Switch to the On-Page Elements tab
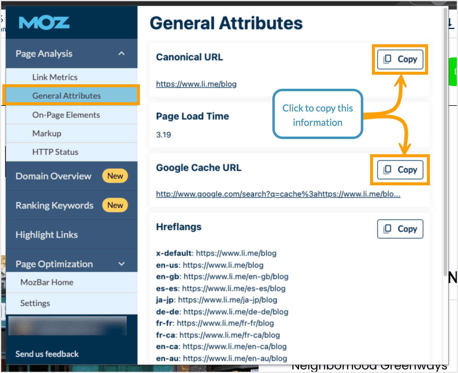 (x=66, y=115)
